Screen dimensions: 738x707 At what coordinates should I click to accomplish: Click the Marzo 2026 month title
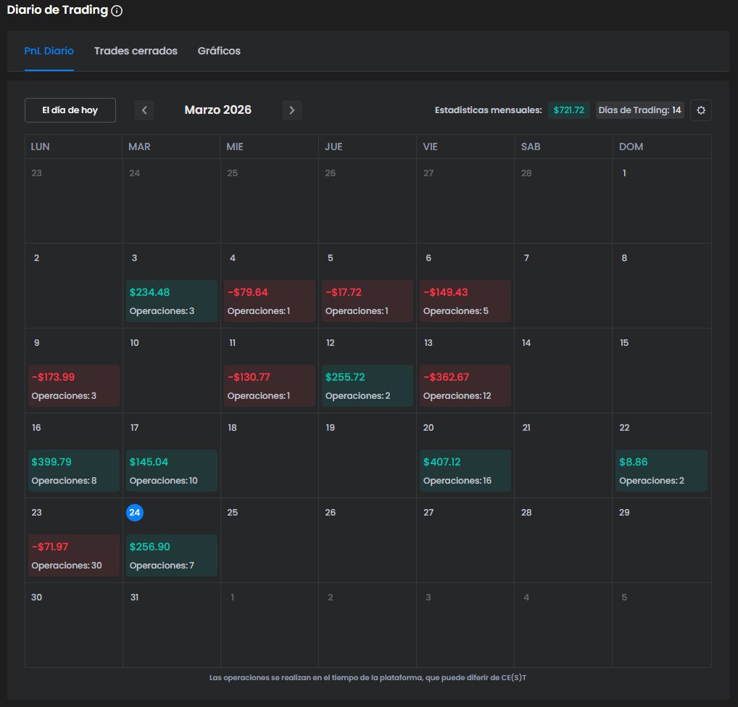218,110
